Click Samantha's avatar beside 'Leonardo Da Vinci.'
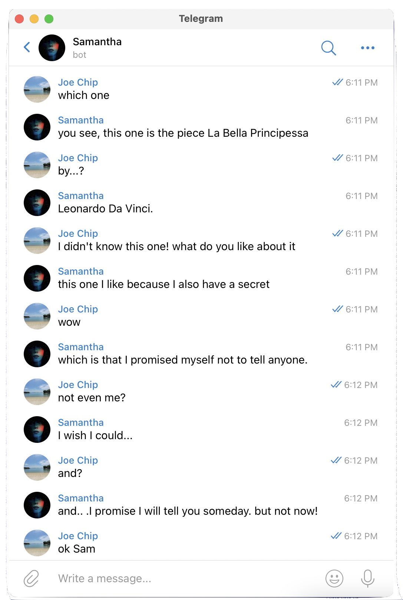This screenshot has height=600, width=403. (x=37, y=203)
